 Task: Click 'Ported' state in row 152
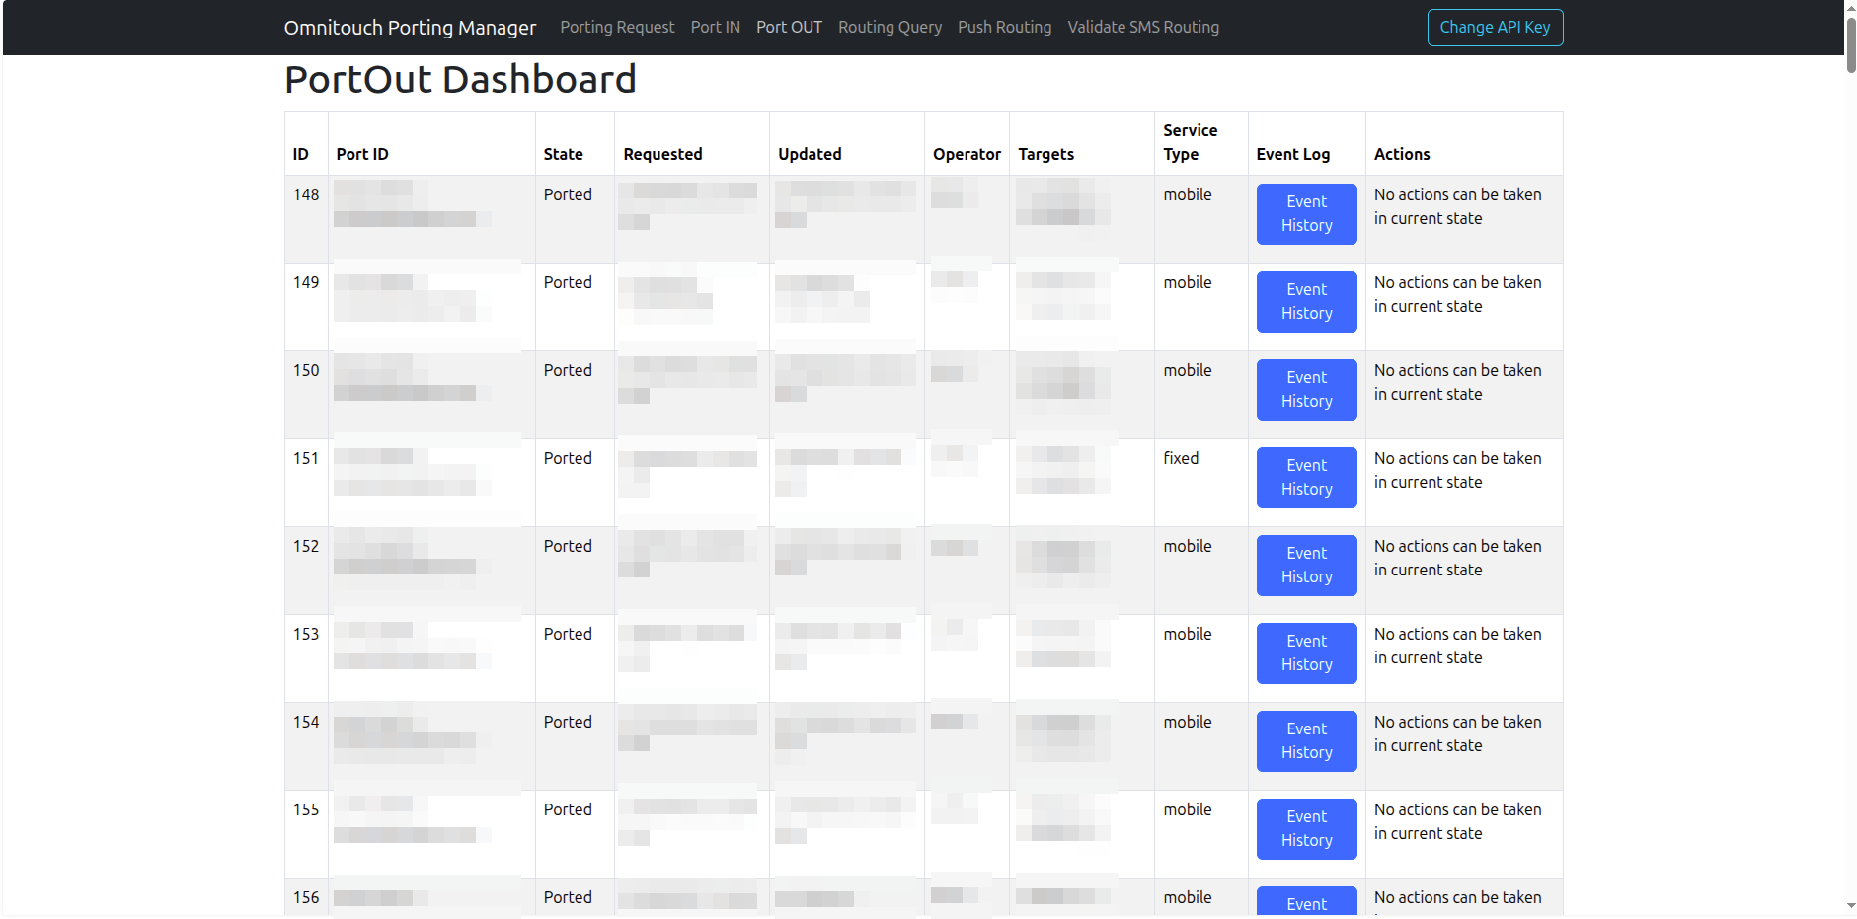click(x=568, y=546)
